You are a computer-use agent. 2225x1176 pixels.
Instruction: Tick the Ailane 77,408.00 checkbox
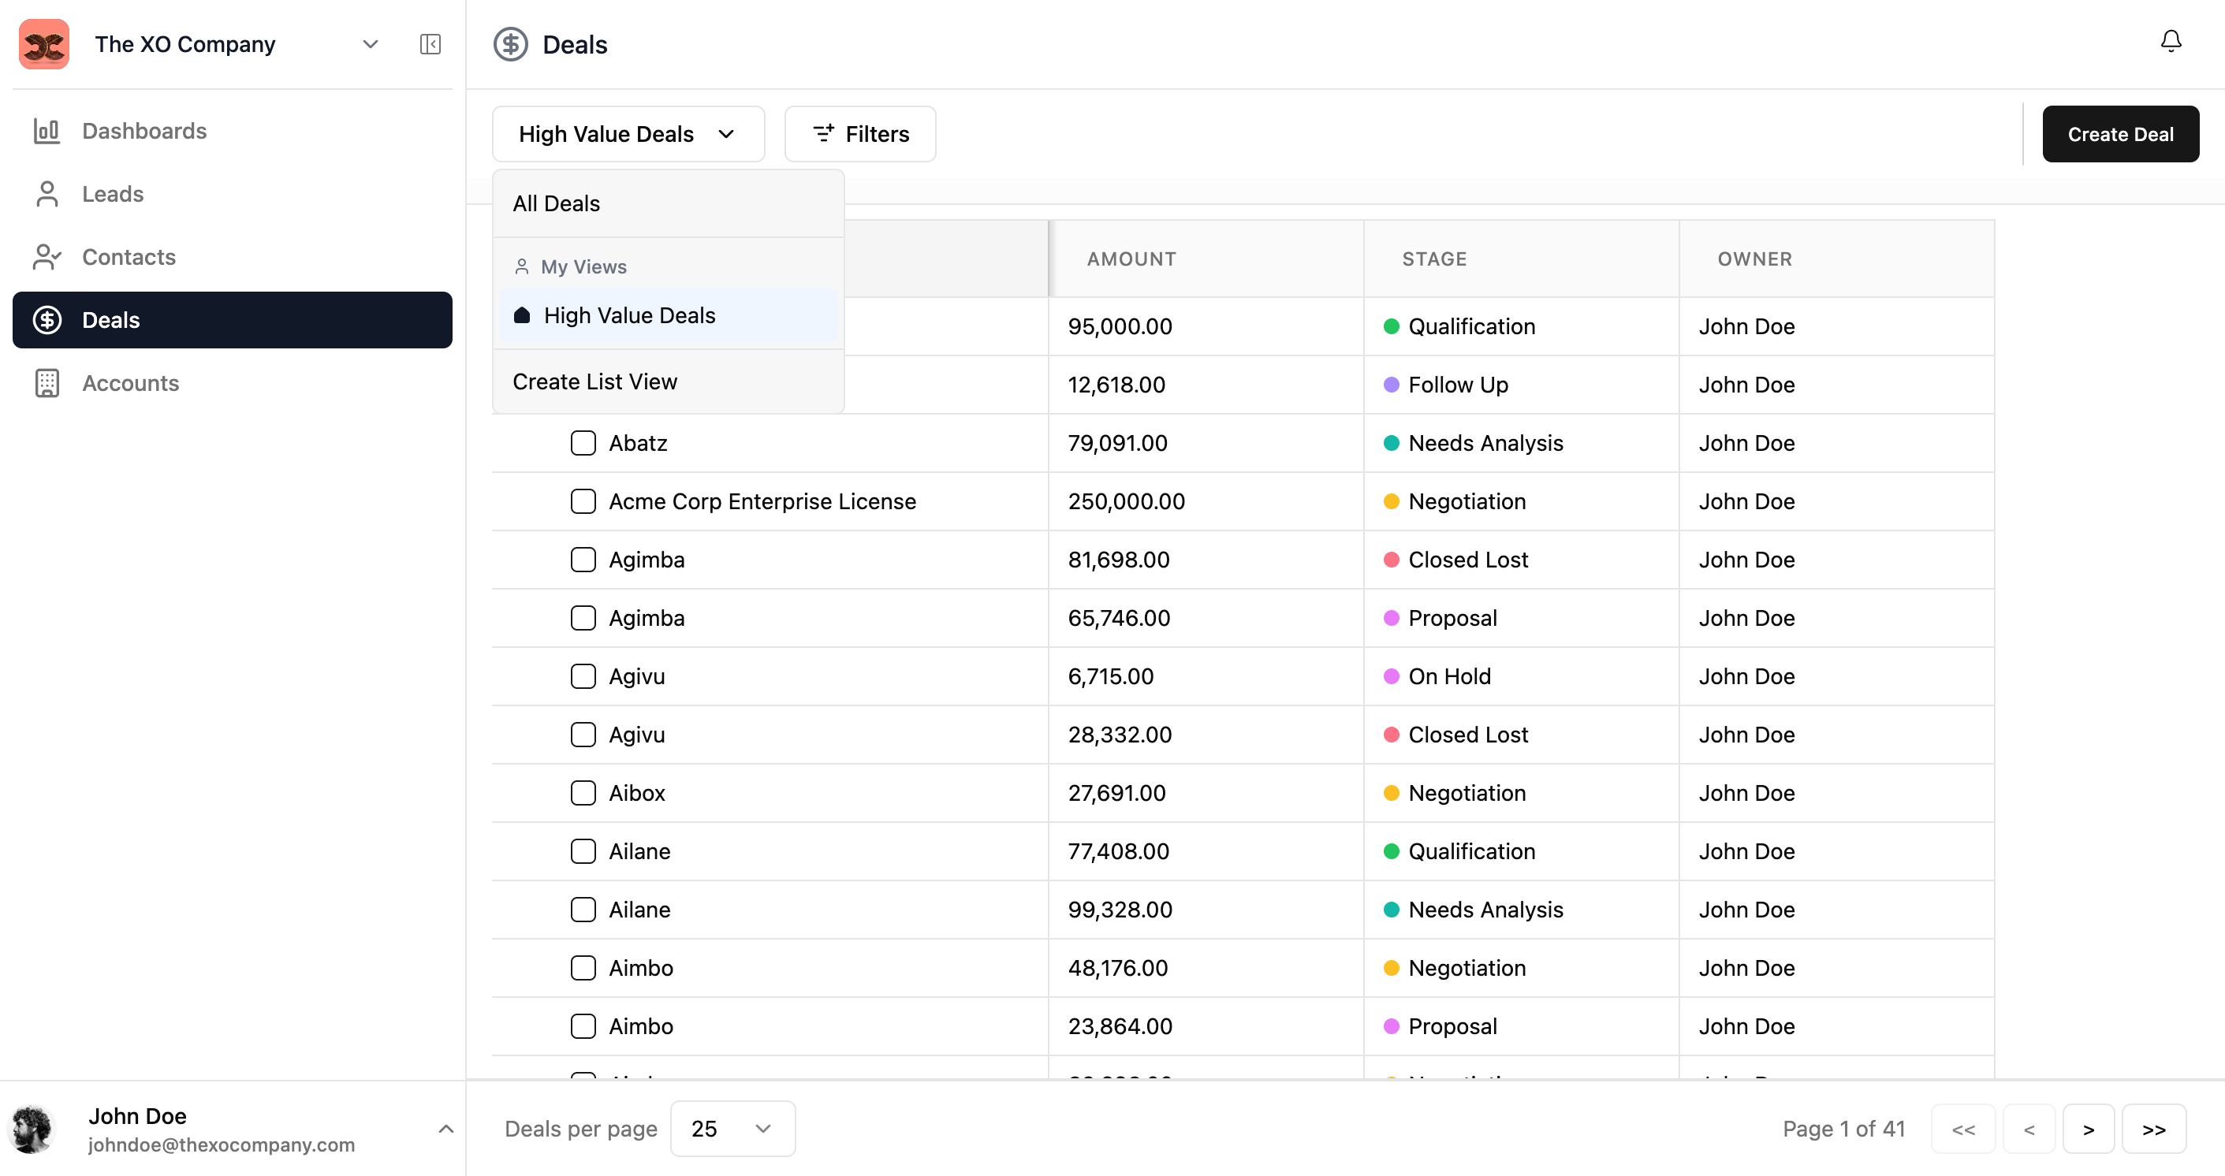(583, 851)
